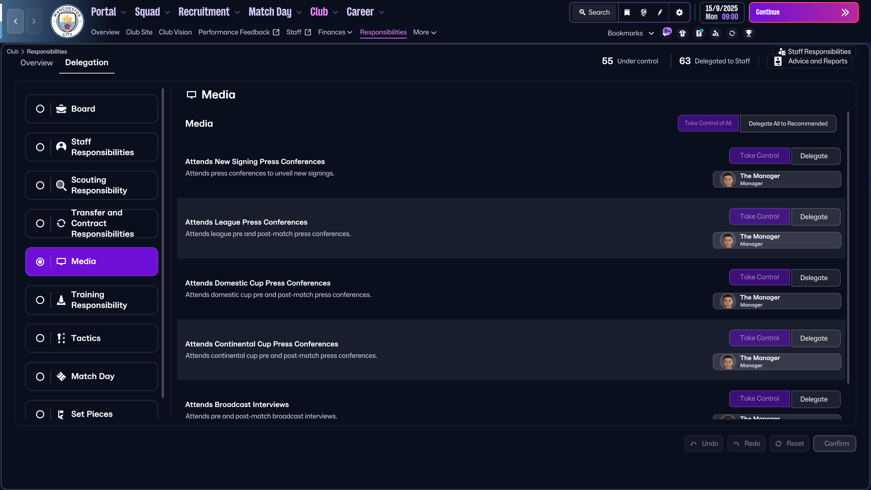This screenshot has height=490, width=871.
Task: Open the shirt icon shortcut
Action: pos(683,33)
